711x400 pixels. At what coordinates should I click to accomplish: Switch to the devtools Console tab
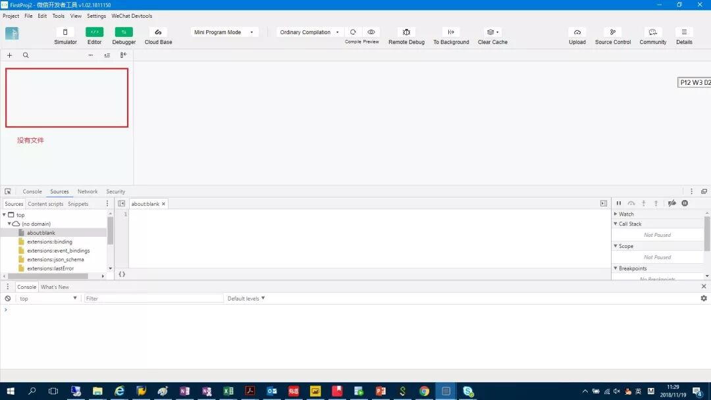pos(32,191)
